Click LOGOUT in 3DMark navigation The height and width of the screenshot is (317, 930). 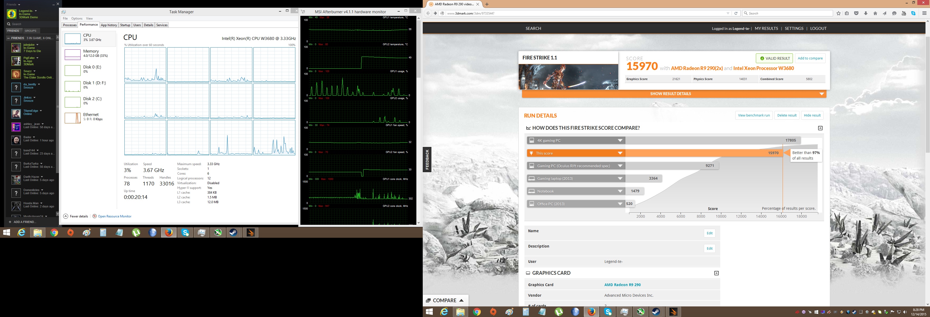818,29
